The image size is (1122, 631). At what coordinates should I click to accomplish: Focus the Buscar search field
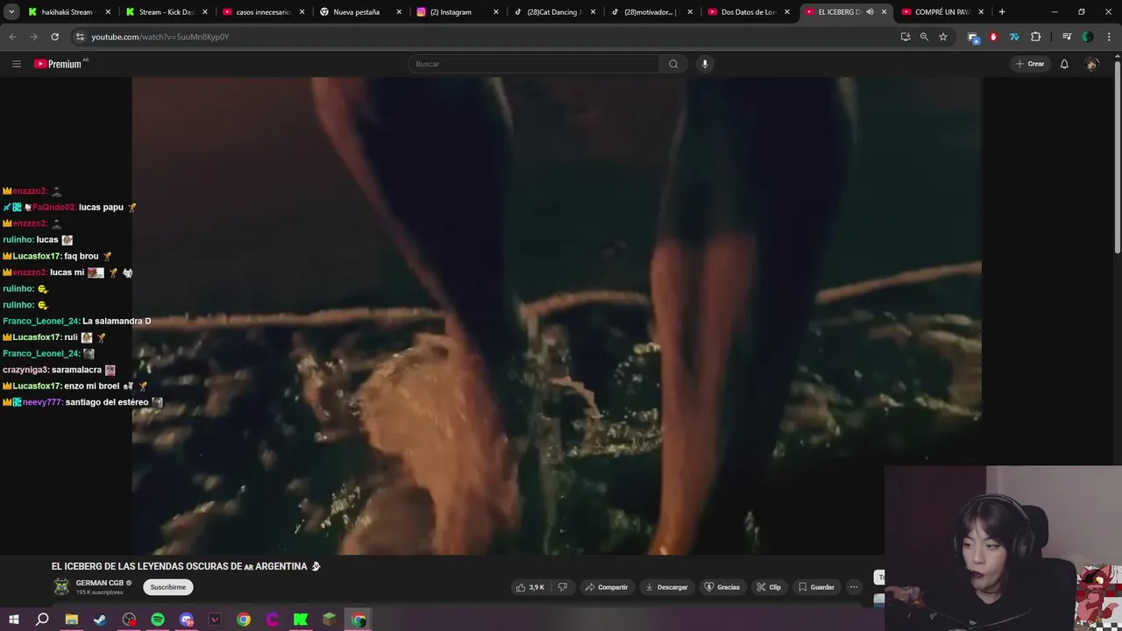click(533, 64)
